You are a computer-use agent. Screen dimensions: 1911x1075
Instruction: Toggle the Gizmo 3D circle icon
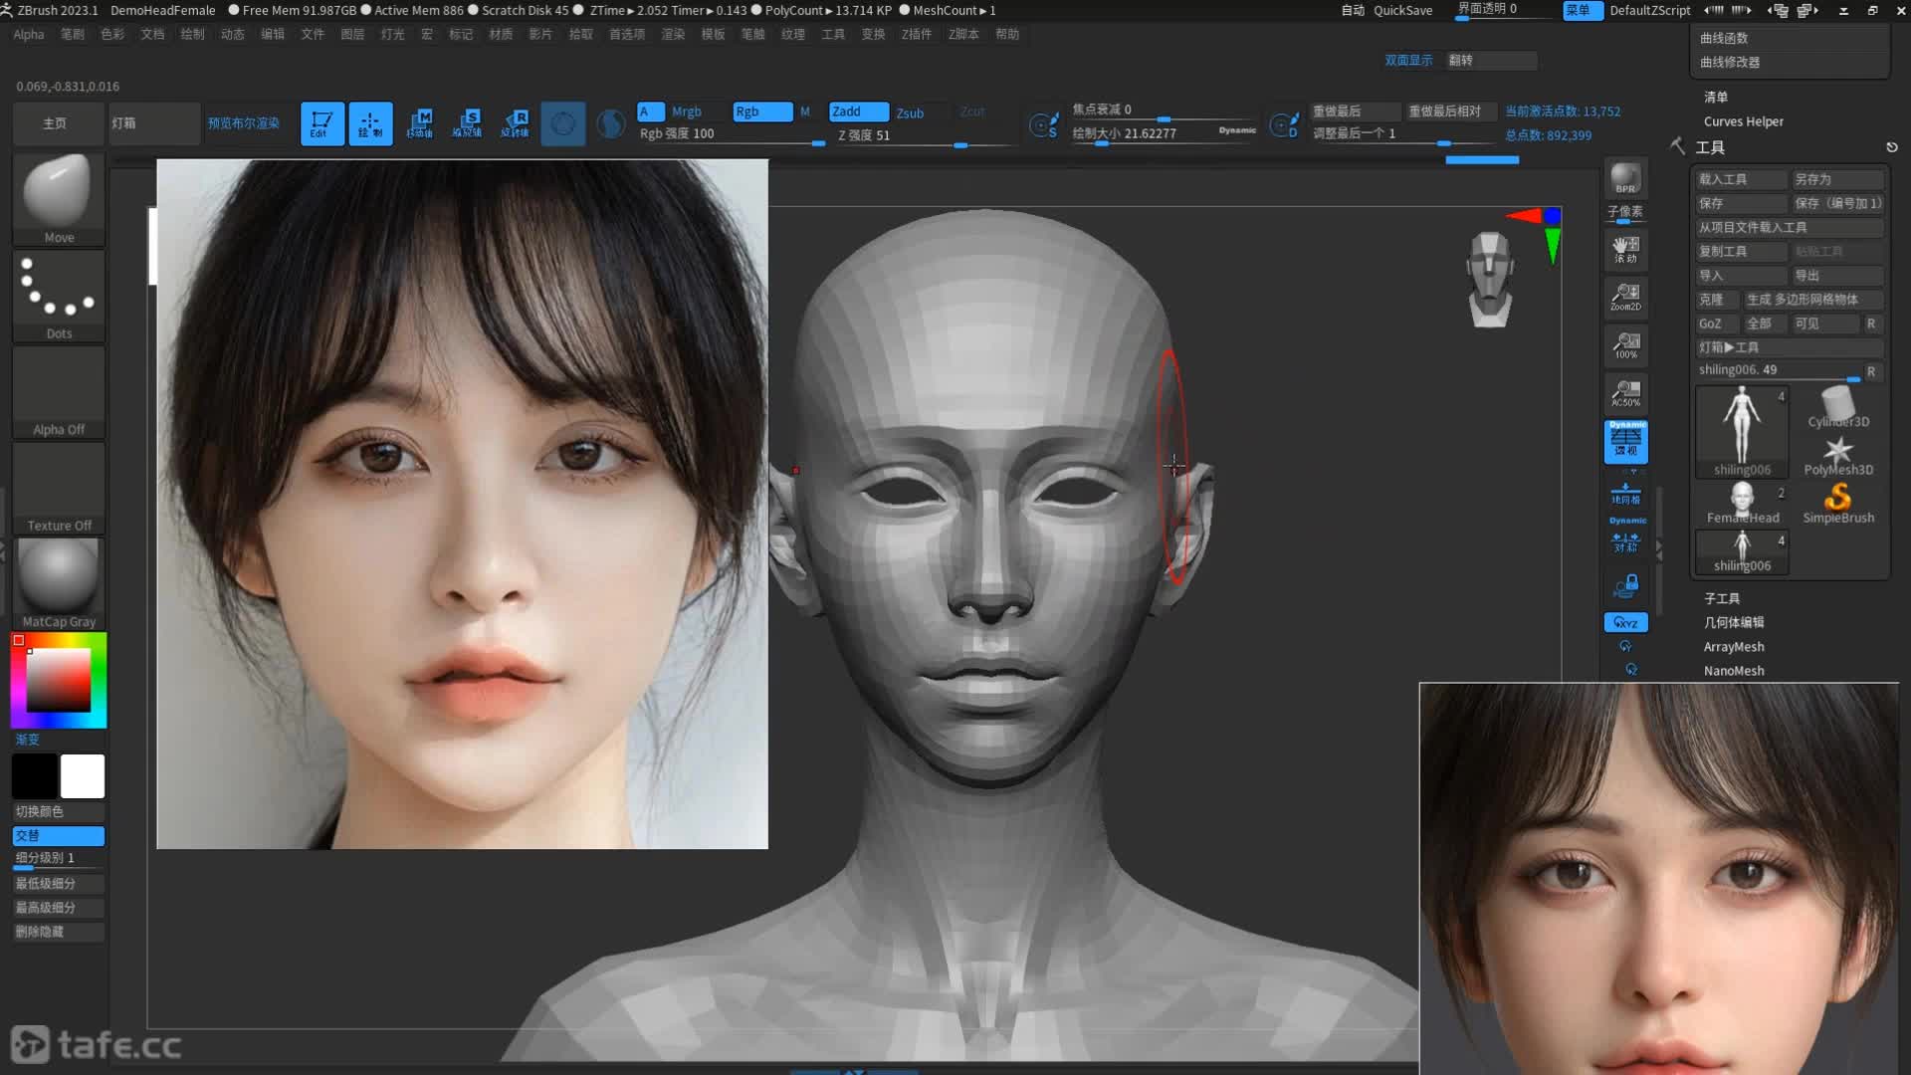point(563,123)
